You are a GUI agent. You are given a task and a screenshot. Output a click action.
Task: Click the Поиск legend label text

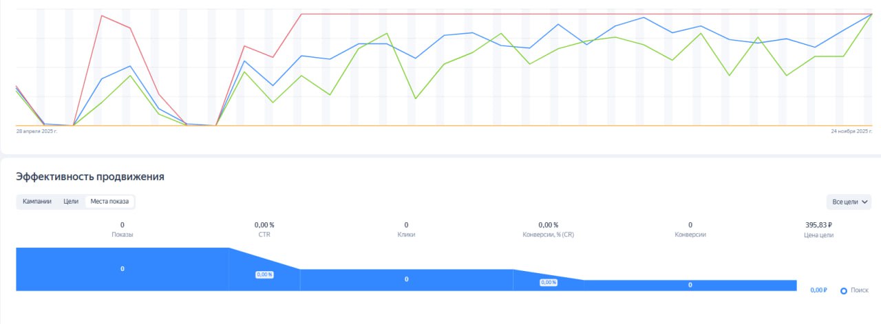860,291
